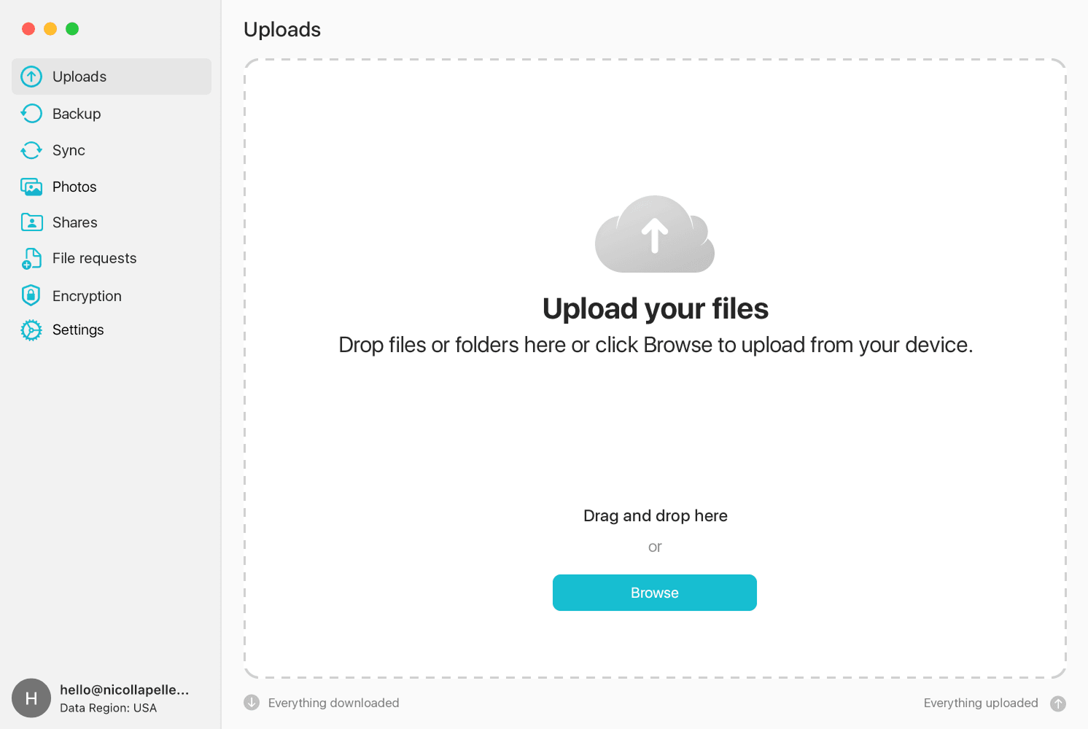Click the Photos gallery icon
The image size is (1088, 729).
[x=31, y=187]
